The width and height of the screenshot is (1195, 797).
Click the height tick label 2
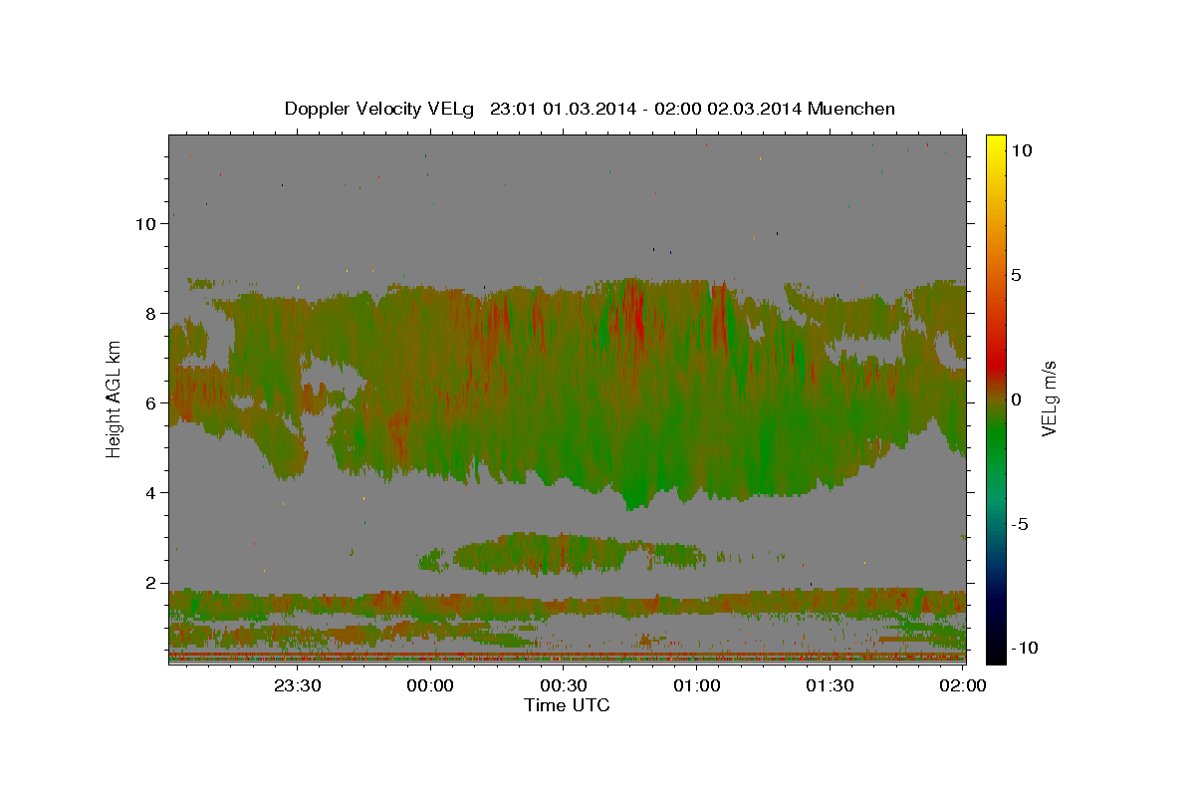tap(151, 583)
